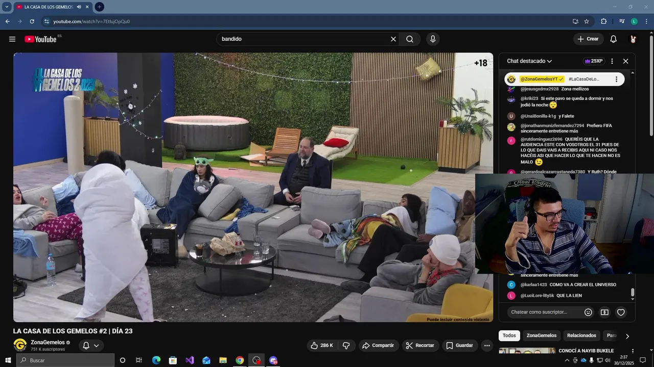
Task: Show more filter chips with the arrow
Action: 627,336
